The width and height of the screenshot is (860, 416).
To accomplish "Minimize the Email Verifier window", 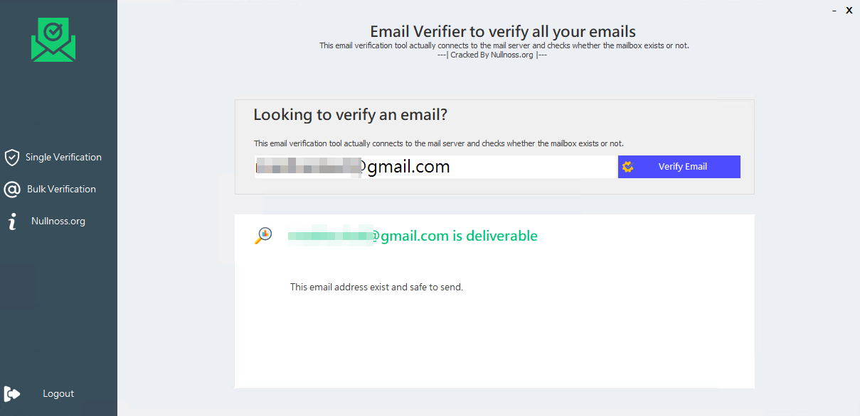I will 834,11.
